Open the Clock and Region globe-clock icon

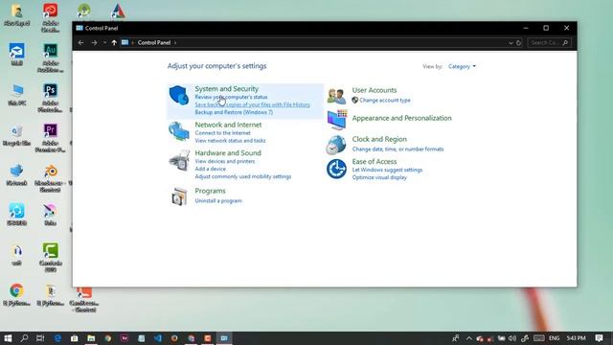(x=336, y=145)
